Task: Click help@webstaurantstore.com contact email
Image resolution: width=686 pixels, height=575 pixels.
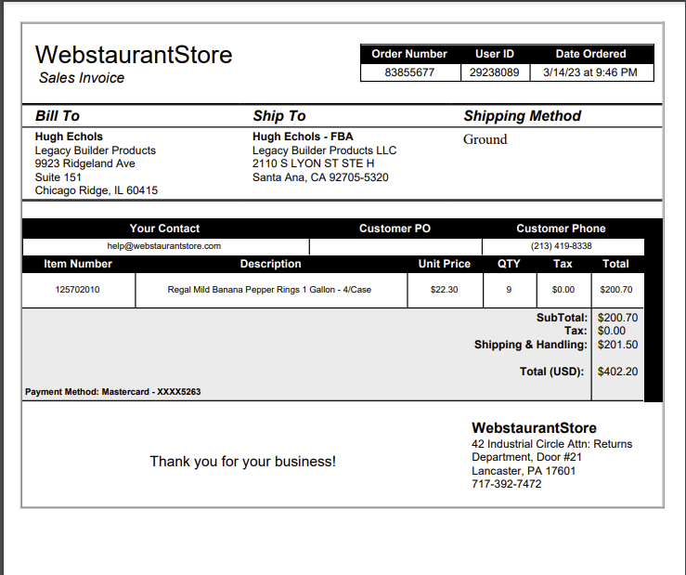Action: click(x=164, y=246)
